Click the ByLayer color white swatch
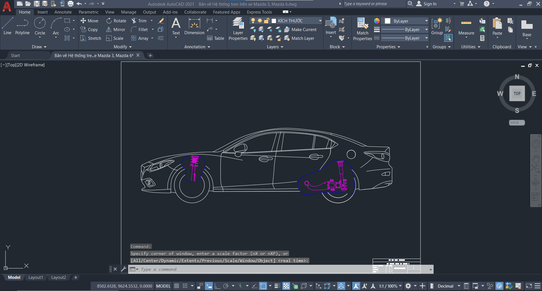Screen dimensions: 542x291 click(388, 21)
